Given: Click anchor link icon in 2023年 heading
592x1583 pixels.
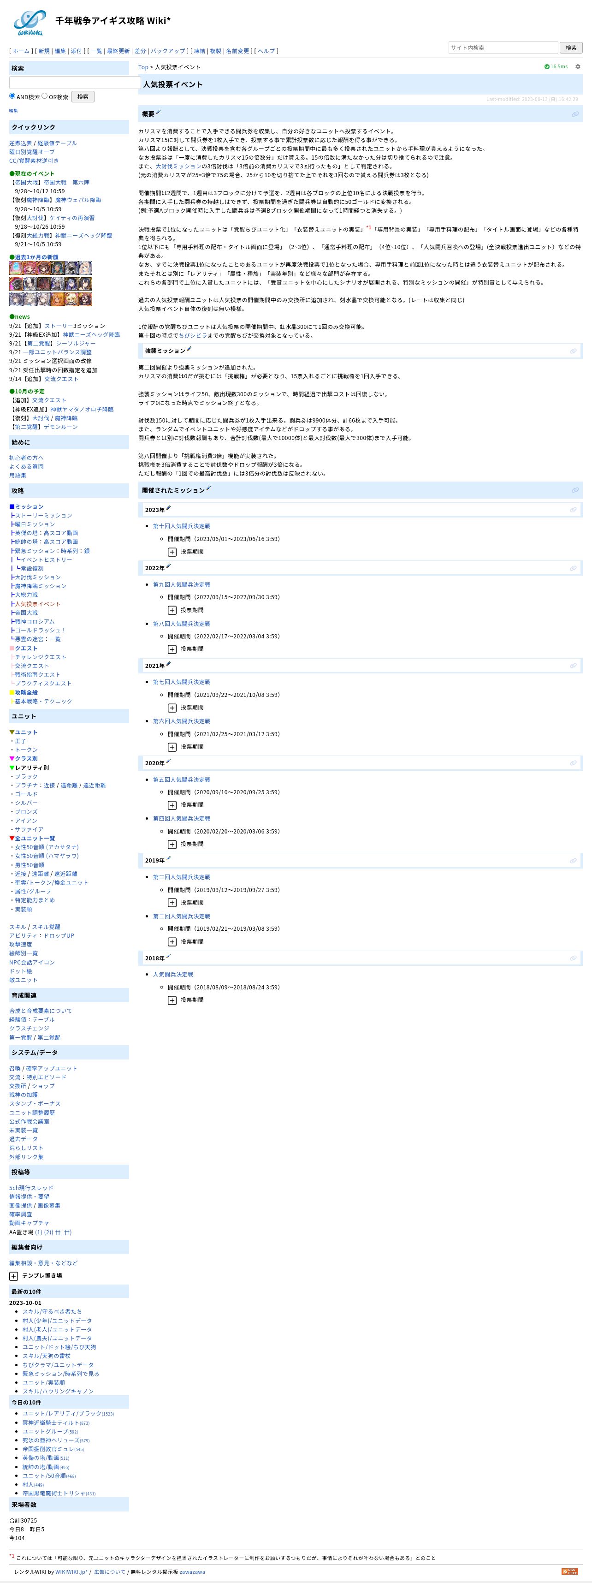Looking at the screenshot, I should [x=573, y=510].
